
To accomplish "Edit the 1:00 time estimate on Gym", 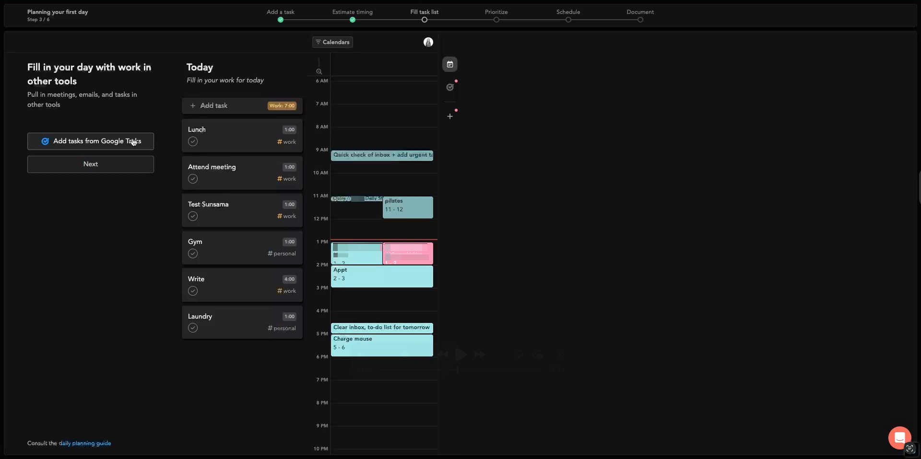I will coord(289,241).
